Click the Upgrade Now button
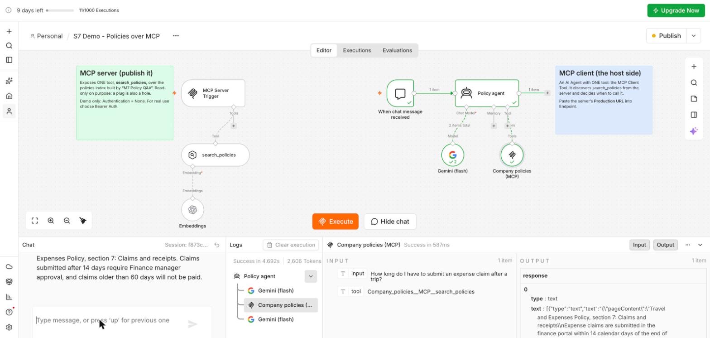 [676, 10]
